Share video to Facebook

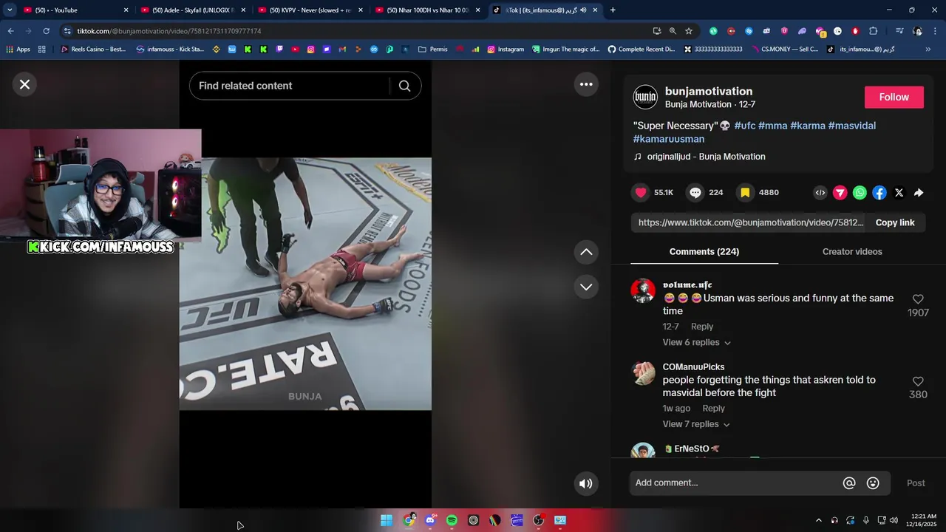(879, 193)
